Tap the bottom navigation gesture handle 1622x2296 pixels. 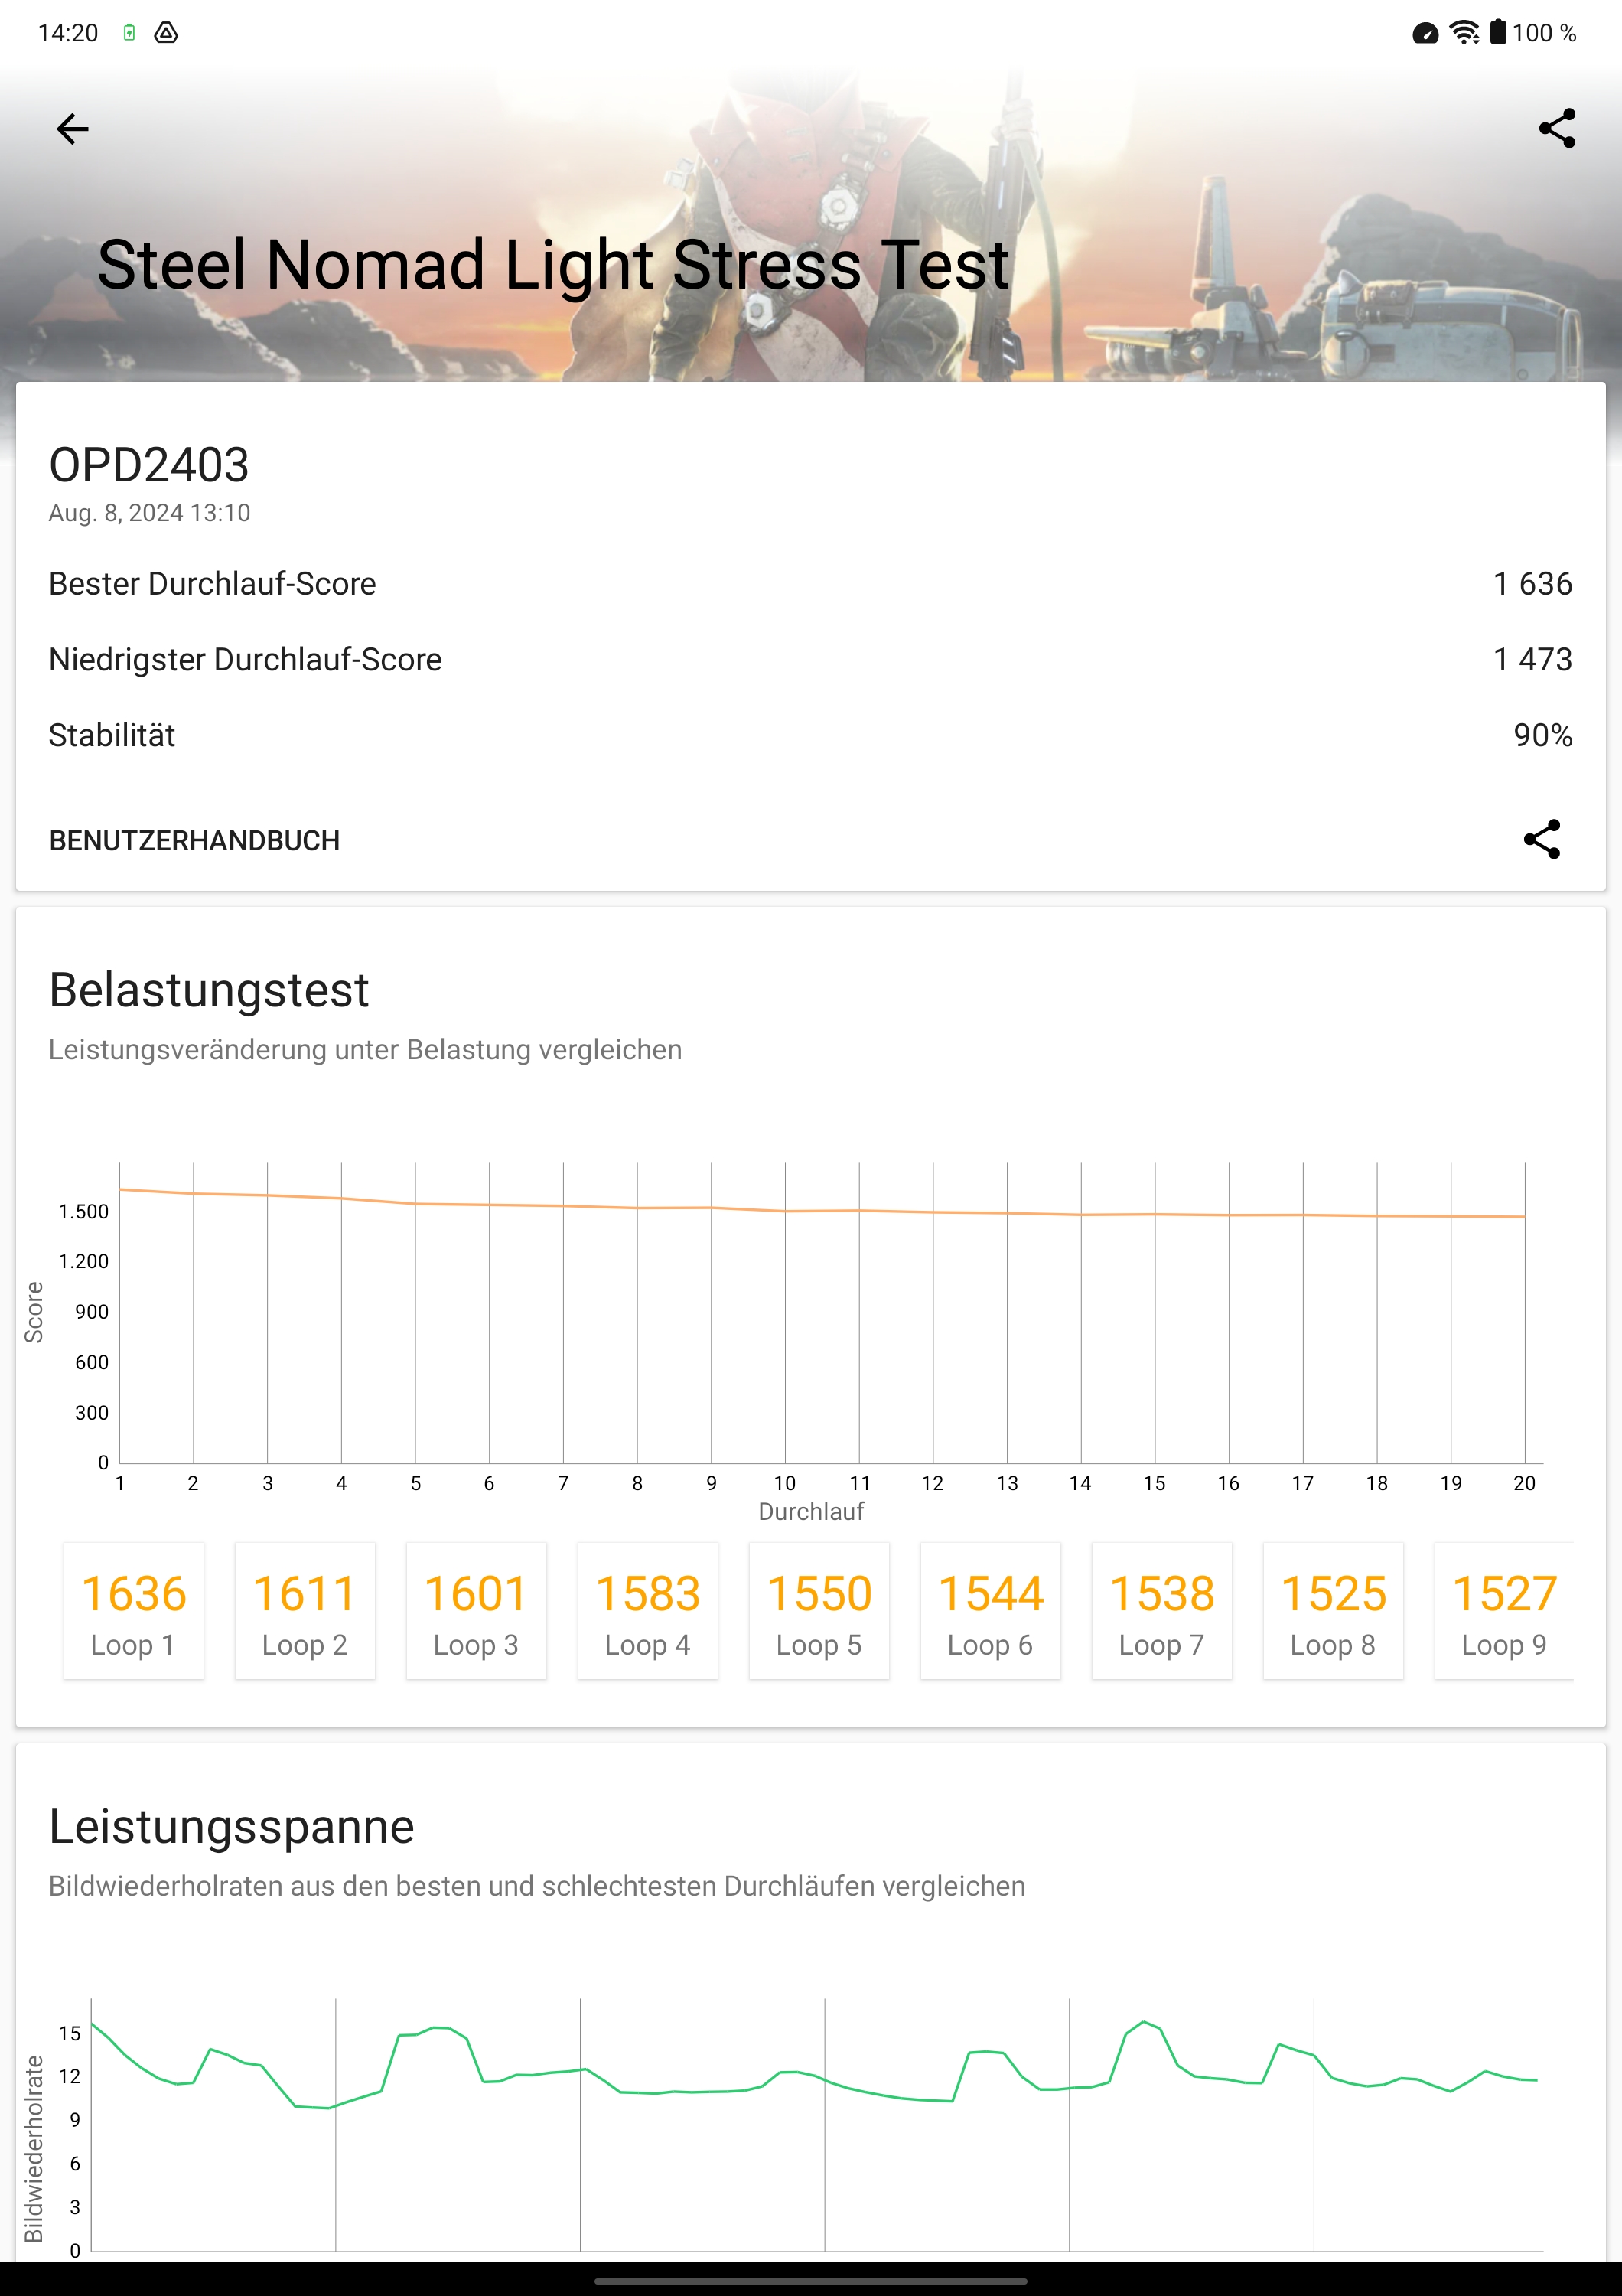click(x=810, y=2281)
